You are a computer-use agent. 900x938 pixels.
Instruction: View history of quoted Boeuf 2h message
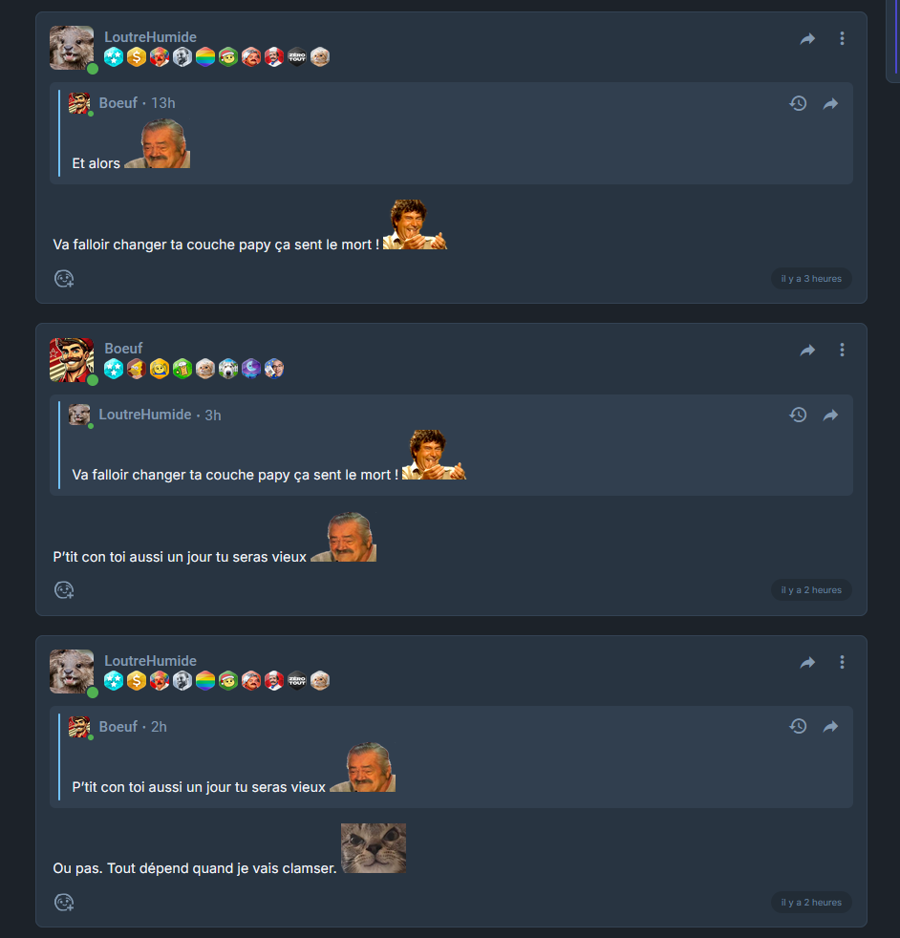(798, 726)
